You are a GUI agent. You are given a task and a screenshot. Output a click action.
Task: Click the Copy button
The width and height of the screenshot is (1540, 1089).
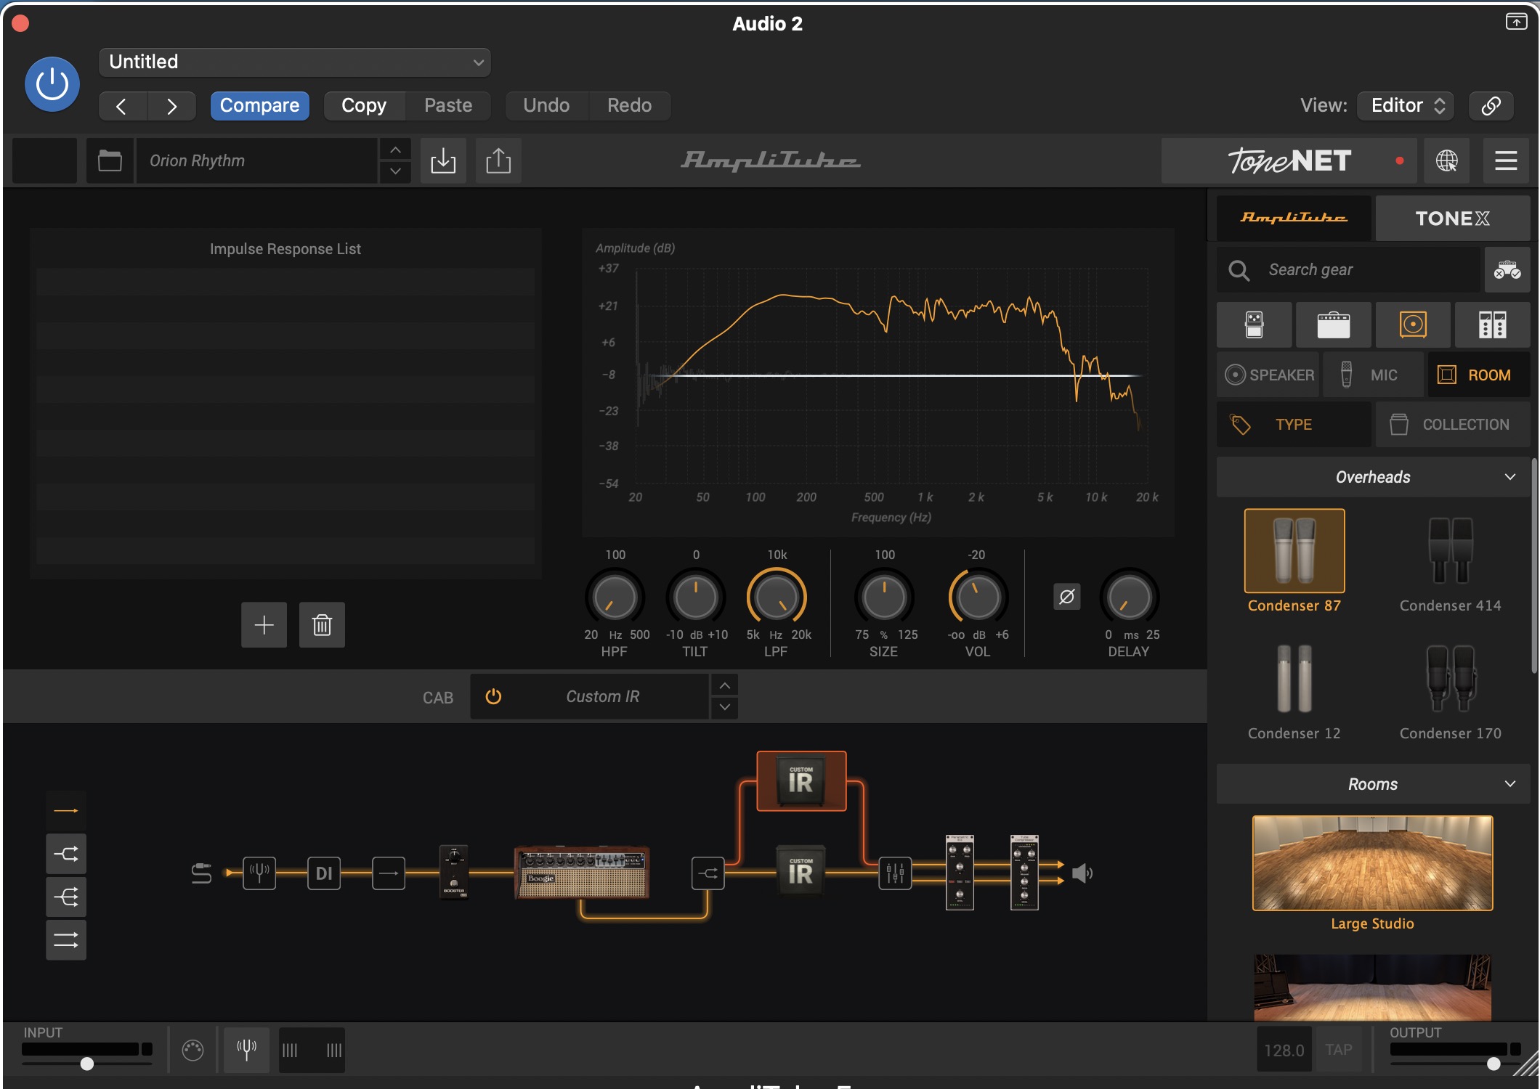pyautogui.click(x=364, y=105)
